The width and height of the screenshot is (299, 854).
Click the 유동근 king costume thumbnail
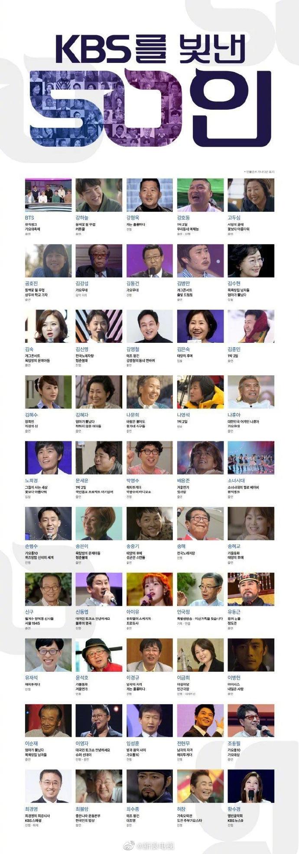pyautogui.click(x=251, y=589)
